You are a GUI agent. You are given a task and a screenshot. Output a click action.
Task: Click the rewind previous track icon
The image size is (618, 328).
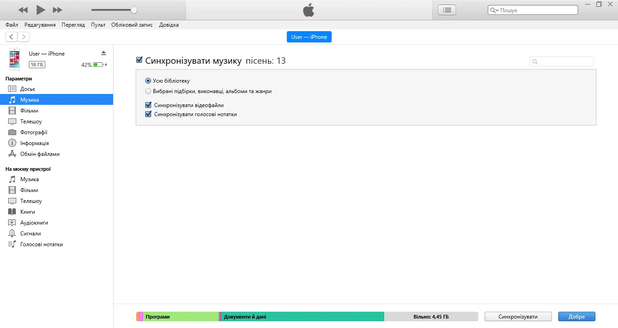click(x=23, y=10)
